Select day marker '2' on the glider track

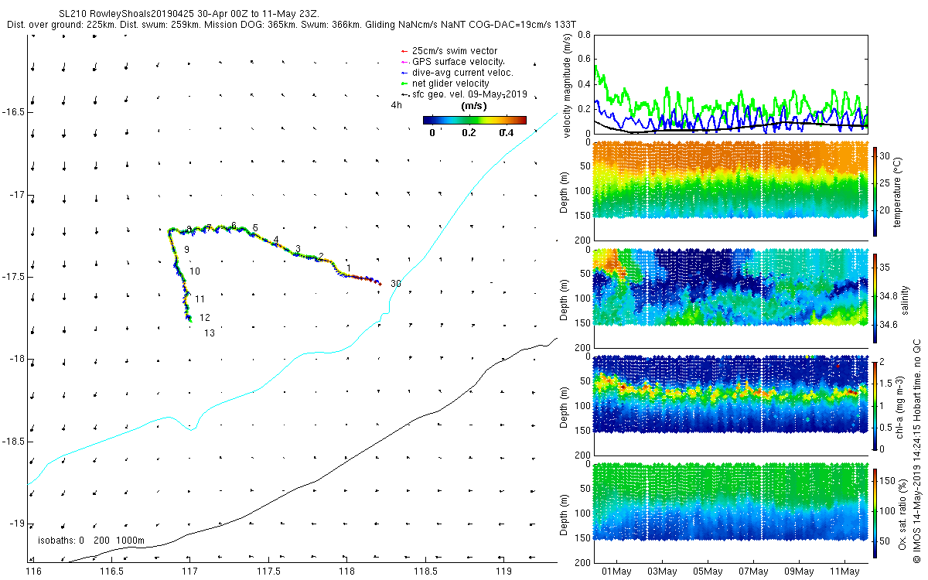click(321, 256)
